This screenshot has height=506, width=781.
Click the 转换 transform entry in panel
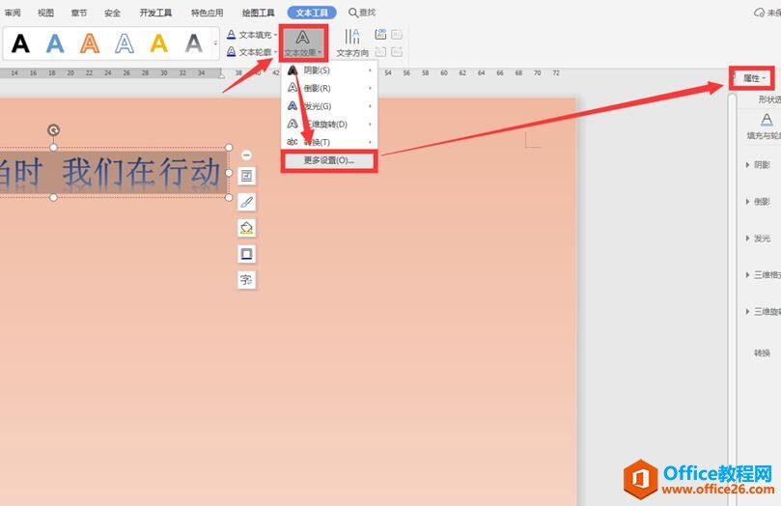click(x=762, y=353)
